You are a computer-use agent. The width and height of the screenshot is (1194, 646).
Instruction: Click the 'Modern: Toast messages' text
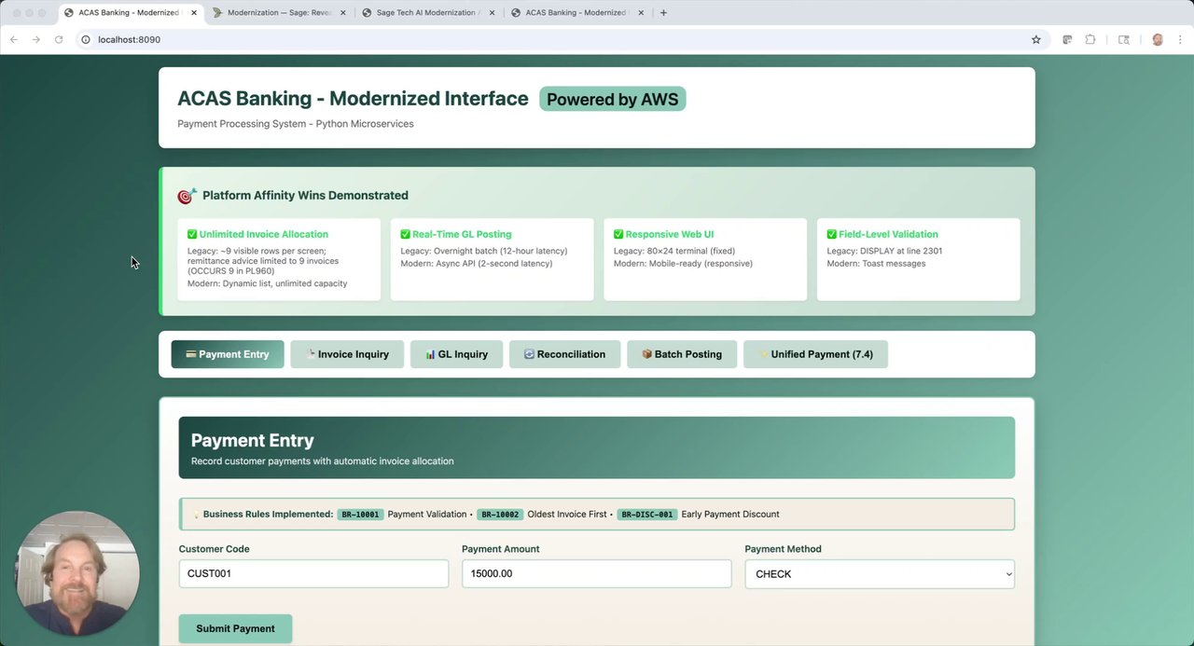(x=877, y=264)
